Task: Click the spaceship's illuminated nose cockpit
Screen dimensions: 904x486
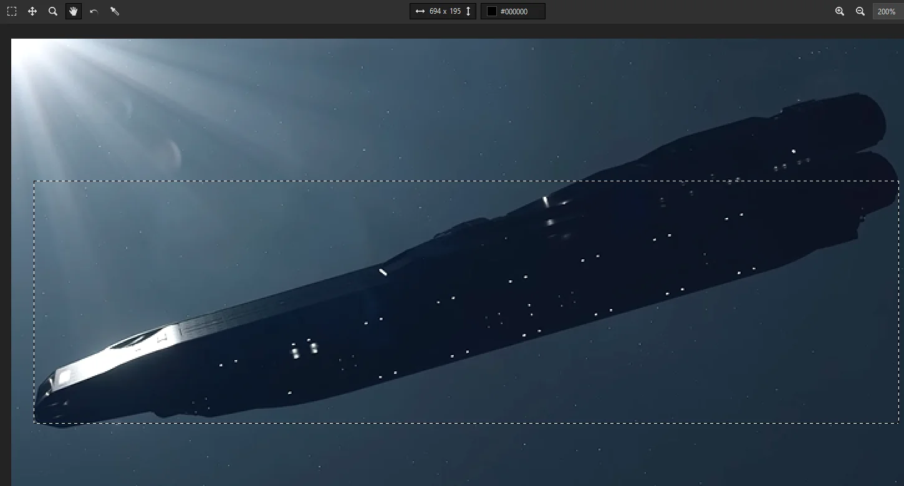Action: (x=65, y=376)
